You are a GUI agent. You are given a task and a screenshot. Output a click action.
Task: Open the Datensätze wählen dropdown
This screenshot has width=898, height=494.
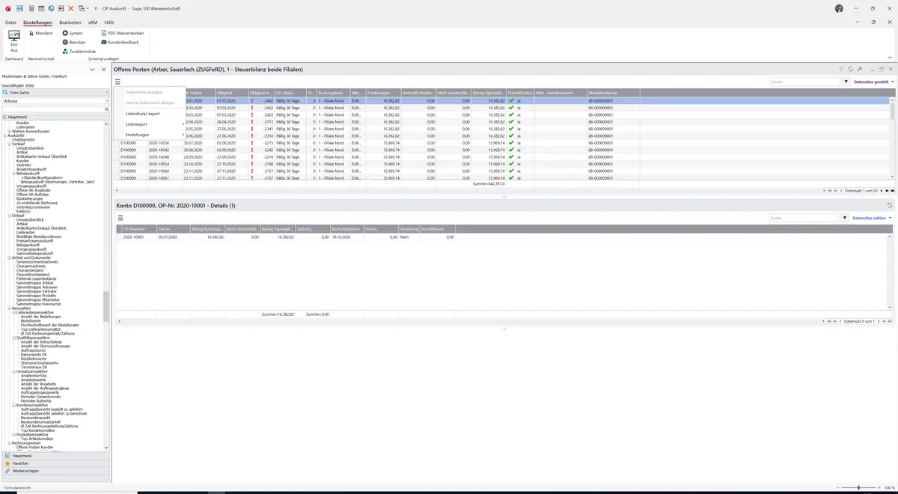pos(873,218)
